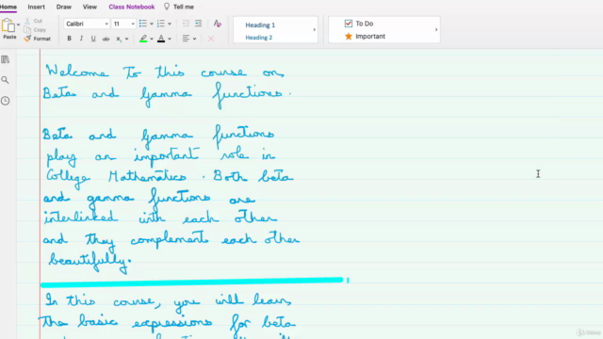Open the search magnifier in sidebar
The height and width of the screenshot is (339, 603).
coord(5,80)
